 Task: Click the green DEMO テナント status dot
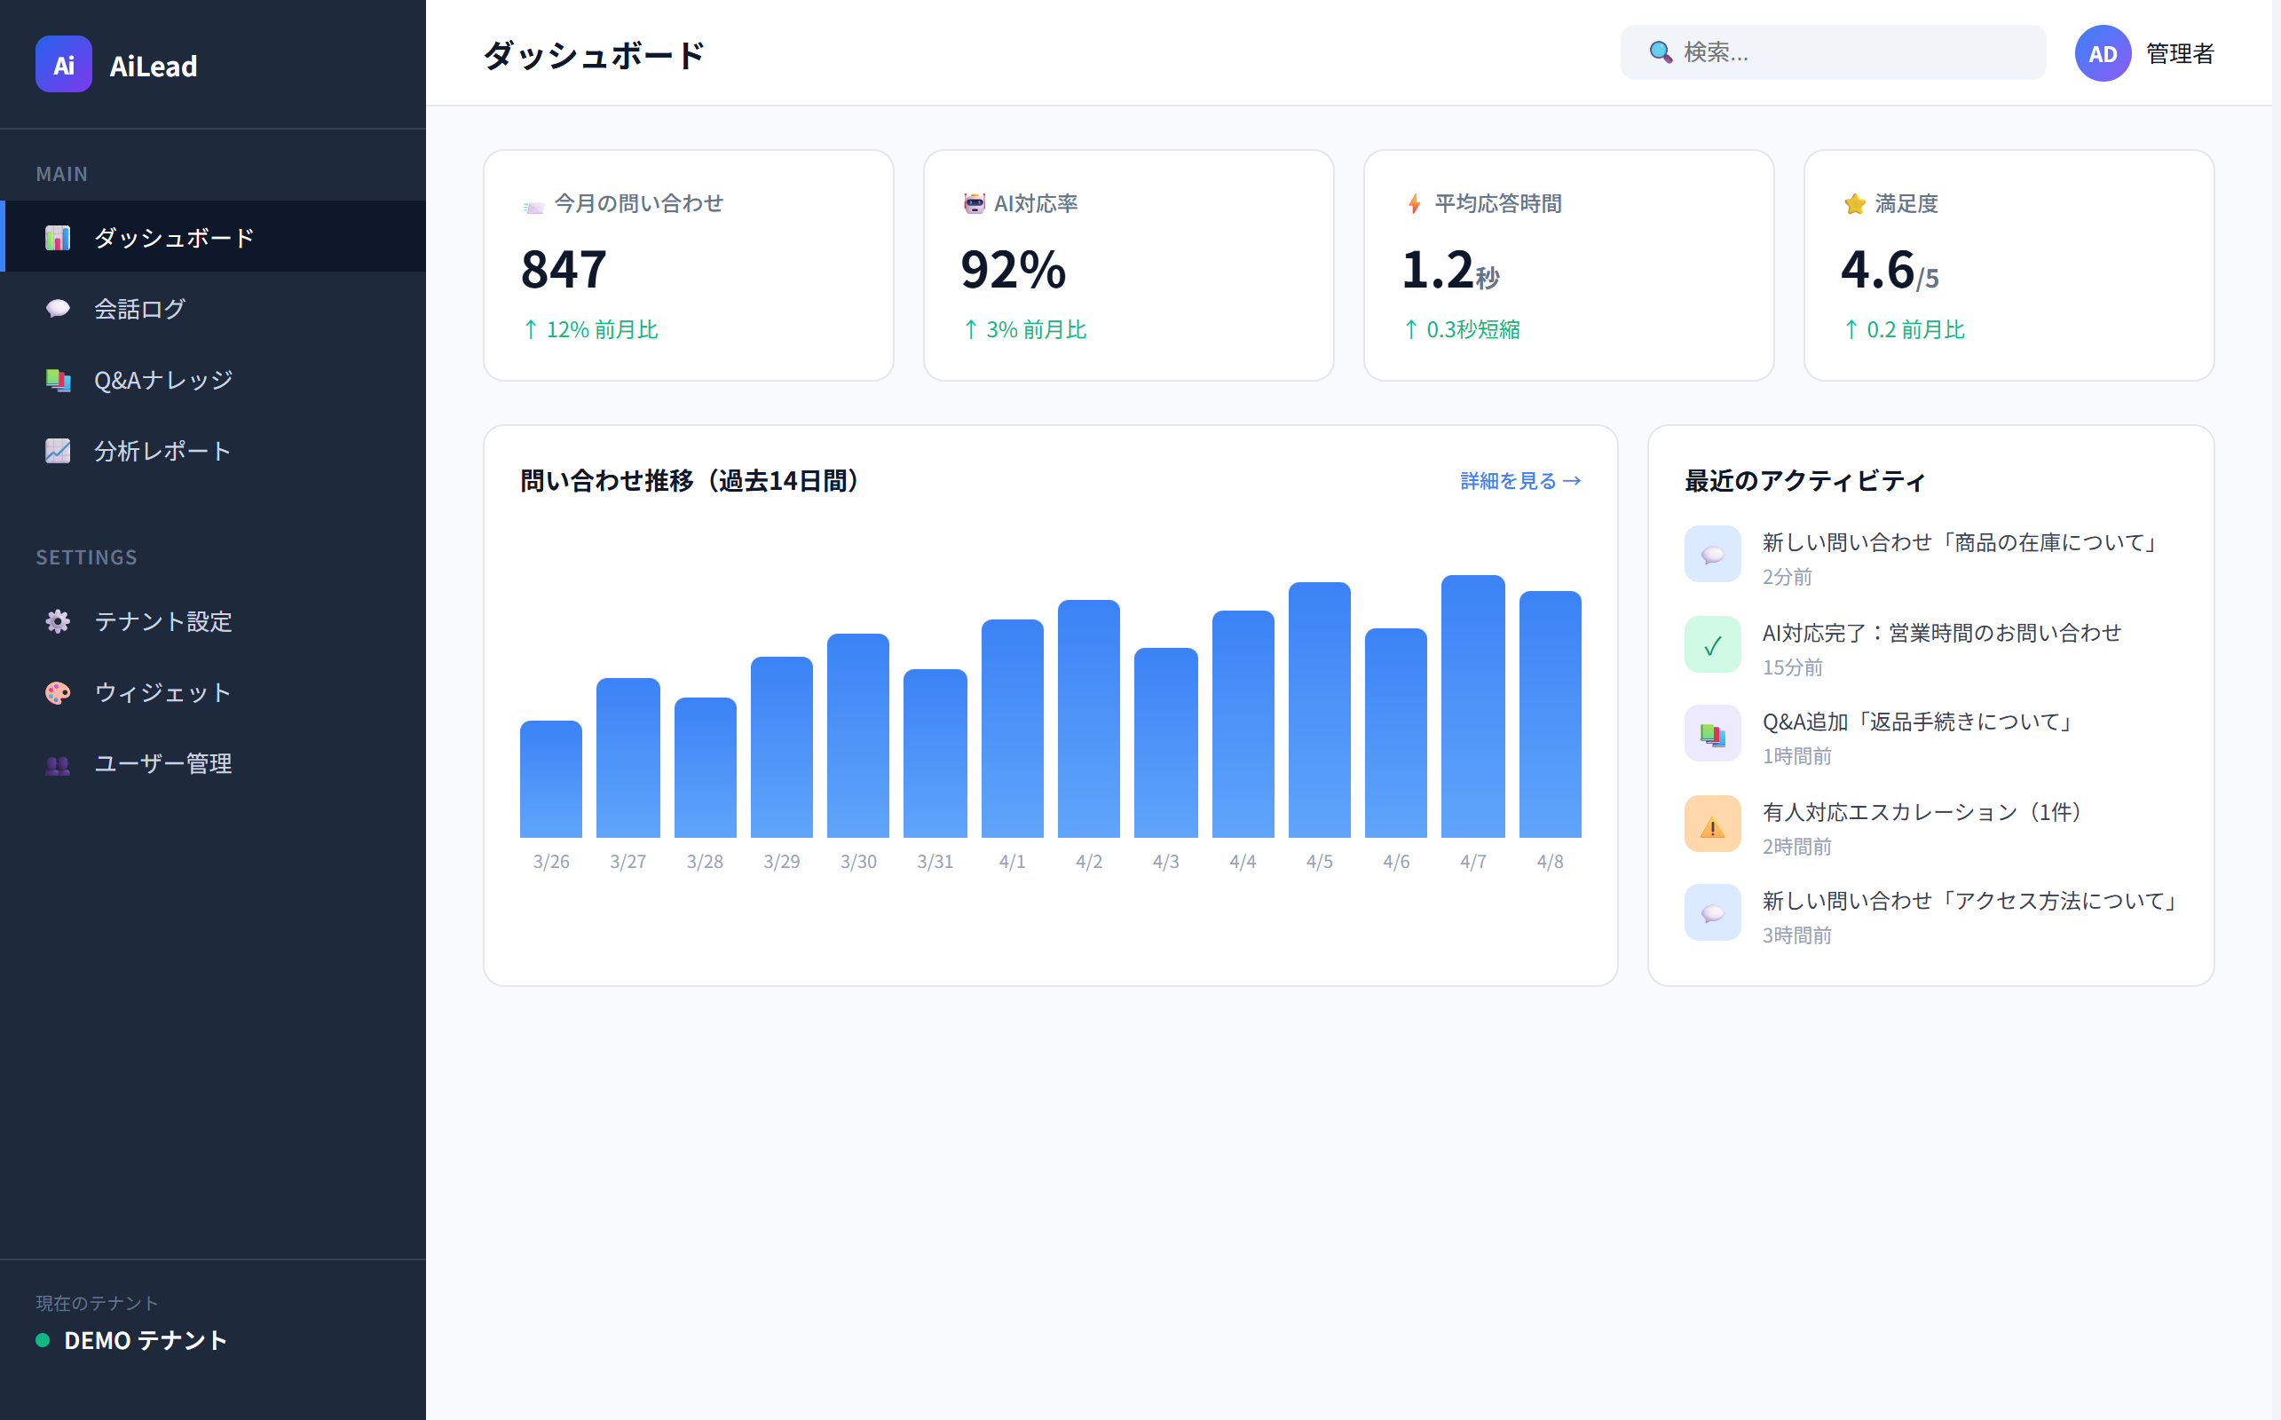tap(42, 1341)
